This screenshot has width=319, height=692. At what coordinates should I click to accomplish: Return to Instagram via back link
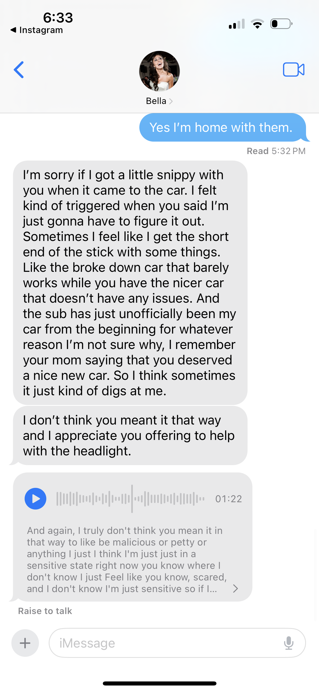[37, 30]
